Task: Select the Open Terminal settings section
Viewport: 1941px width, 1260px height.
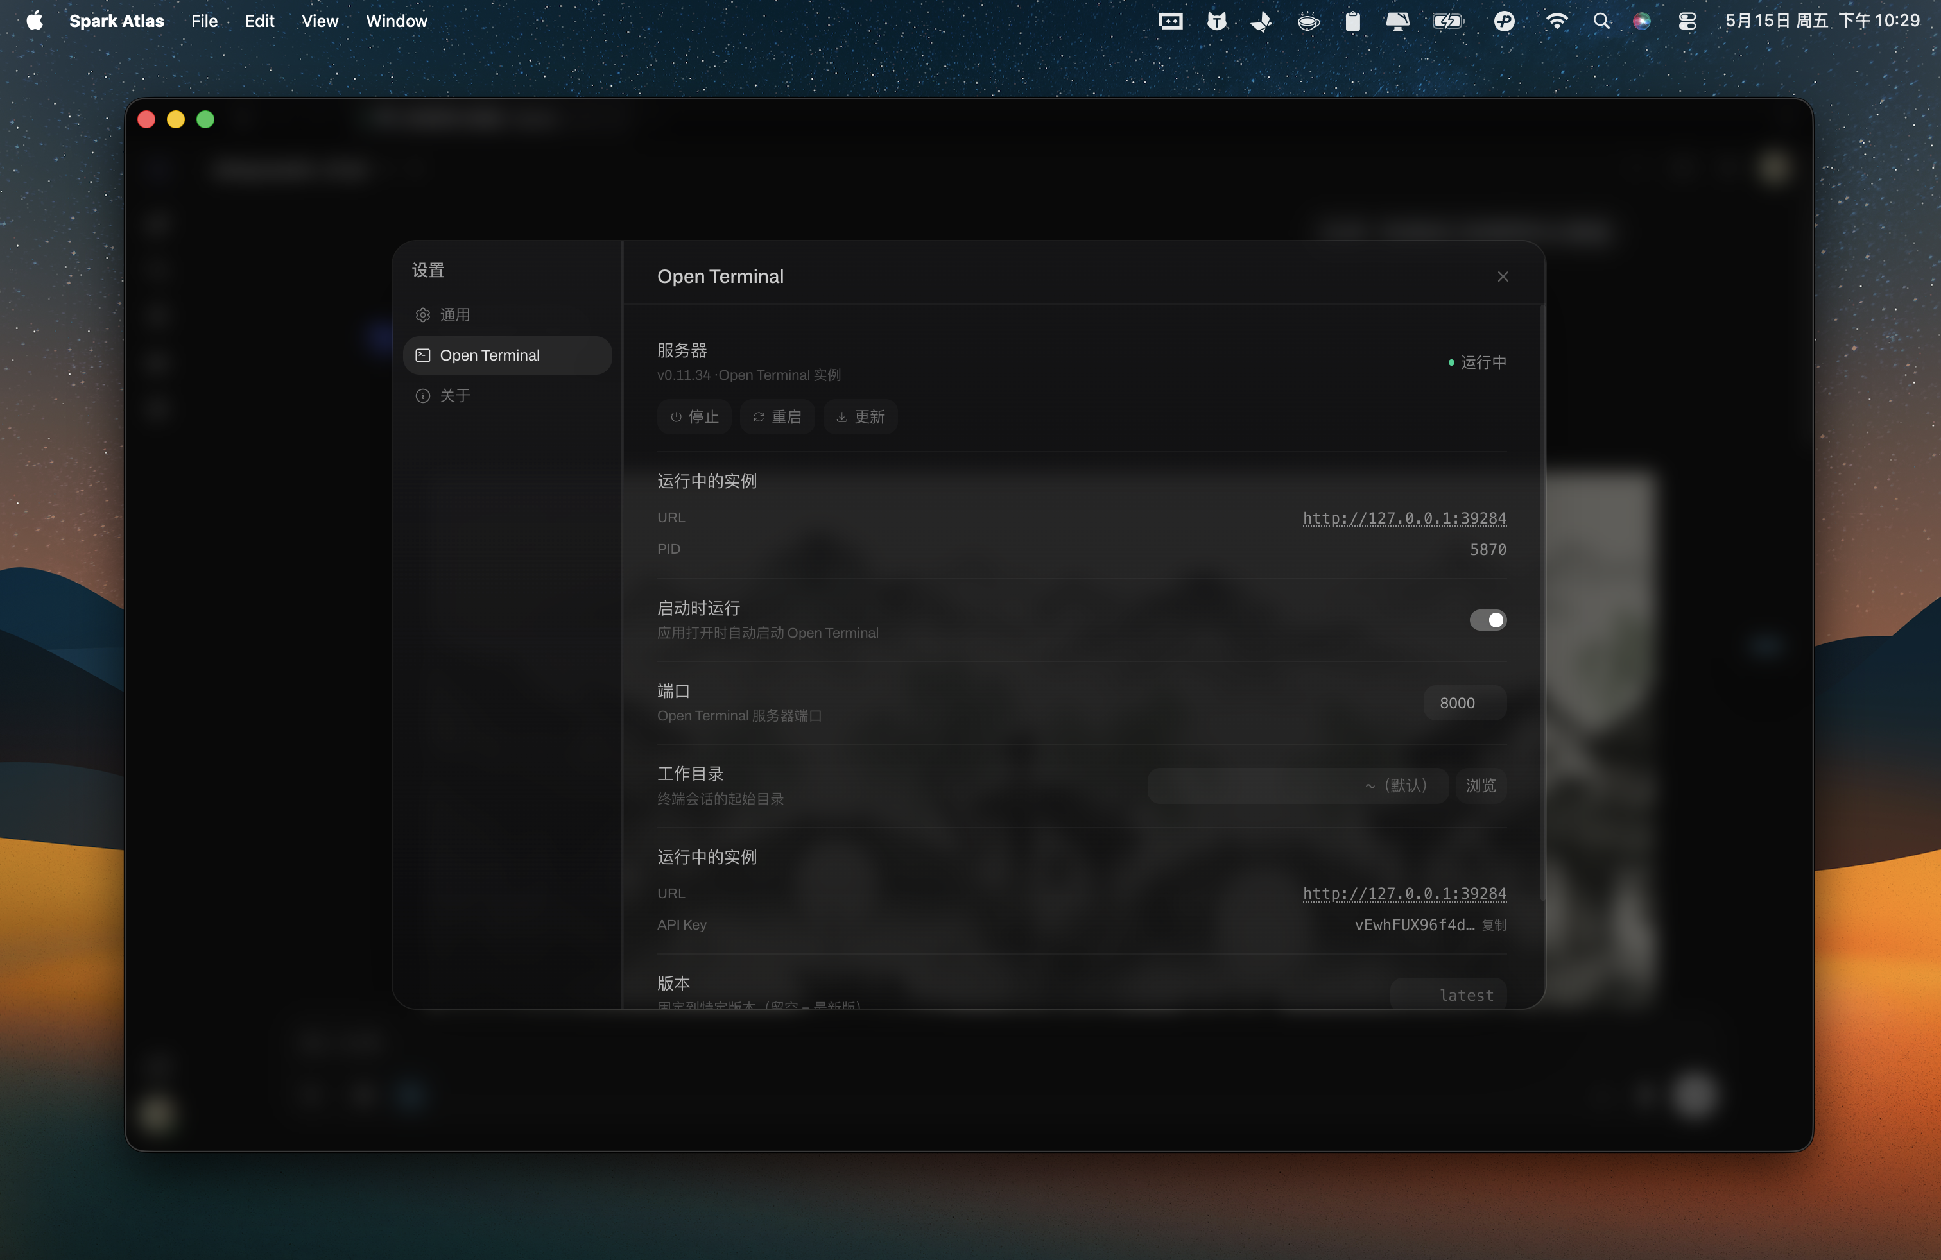Action: coord(507,355)
